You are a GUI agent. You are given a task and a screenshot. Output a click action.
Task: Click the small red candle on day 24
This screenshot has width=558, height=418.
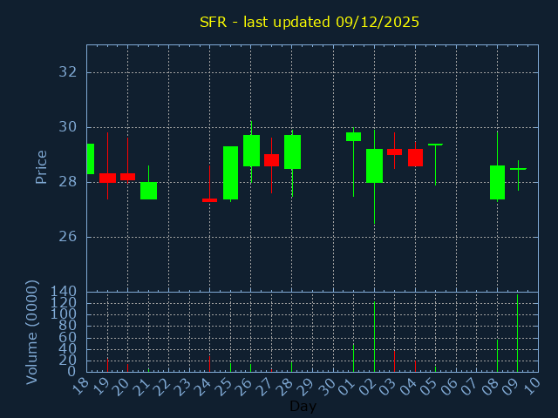(x=209, y=200)
